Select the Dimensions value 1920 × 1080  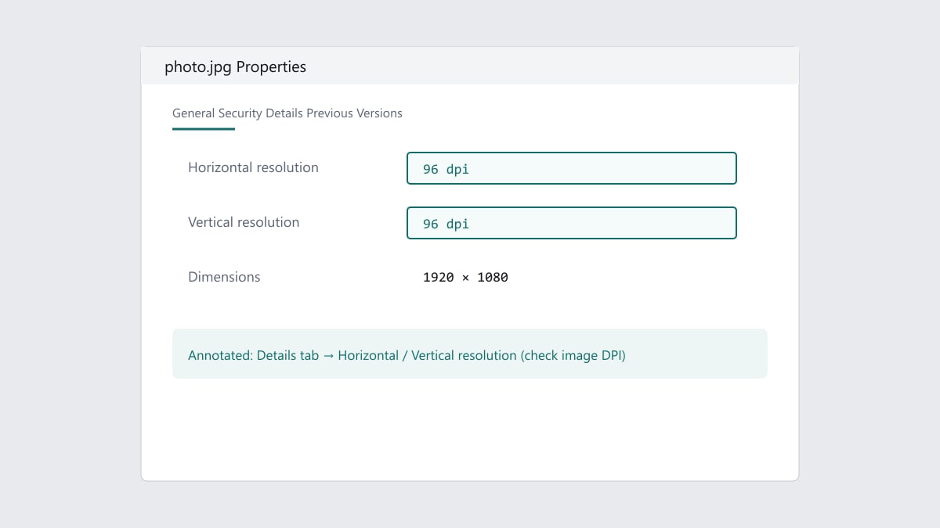(465, 277)
